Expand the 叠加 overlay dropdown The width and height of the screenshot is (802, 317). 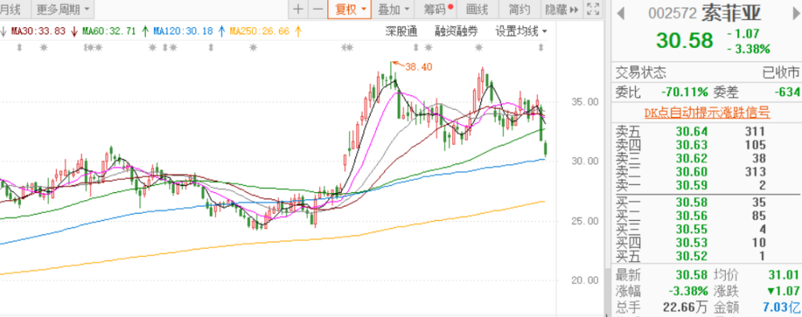393,9
